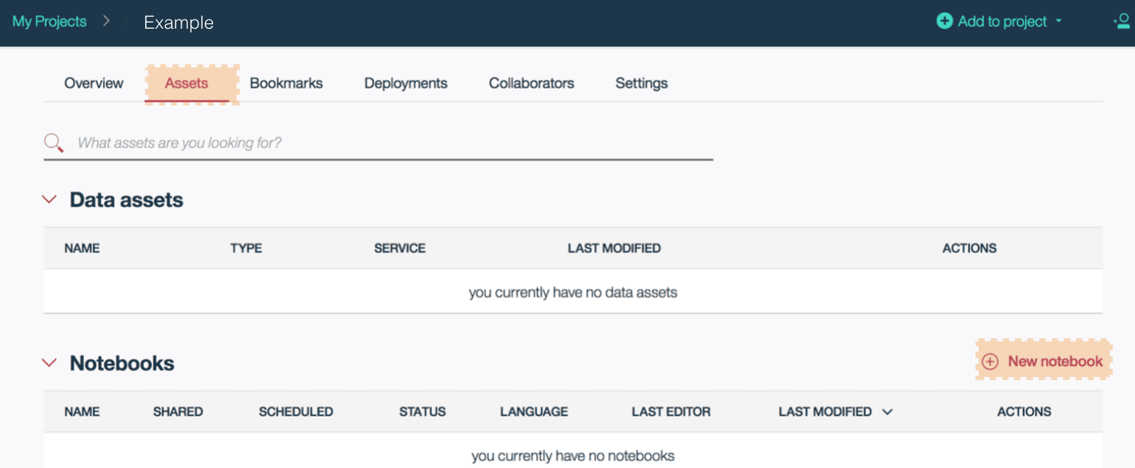The image size is (1135, 468).
Task: Collapse the Notebooks section
Action: 49,363
